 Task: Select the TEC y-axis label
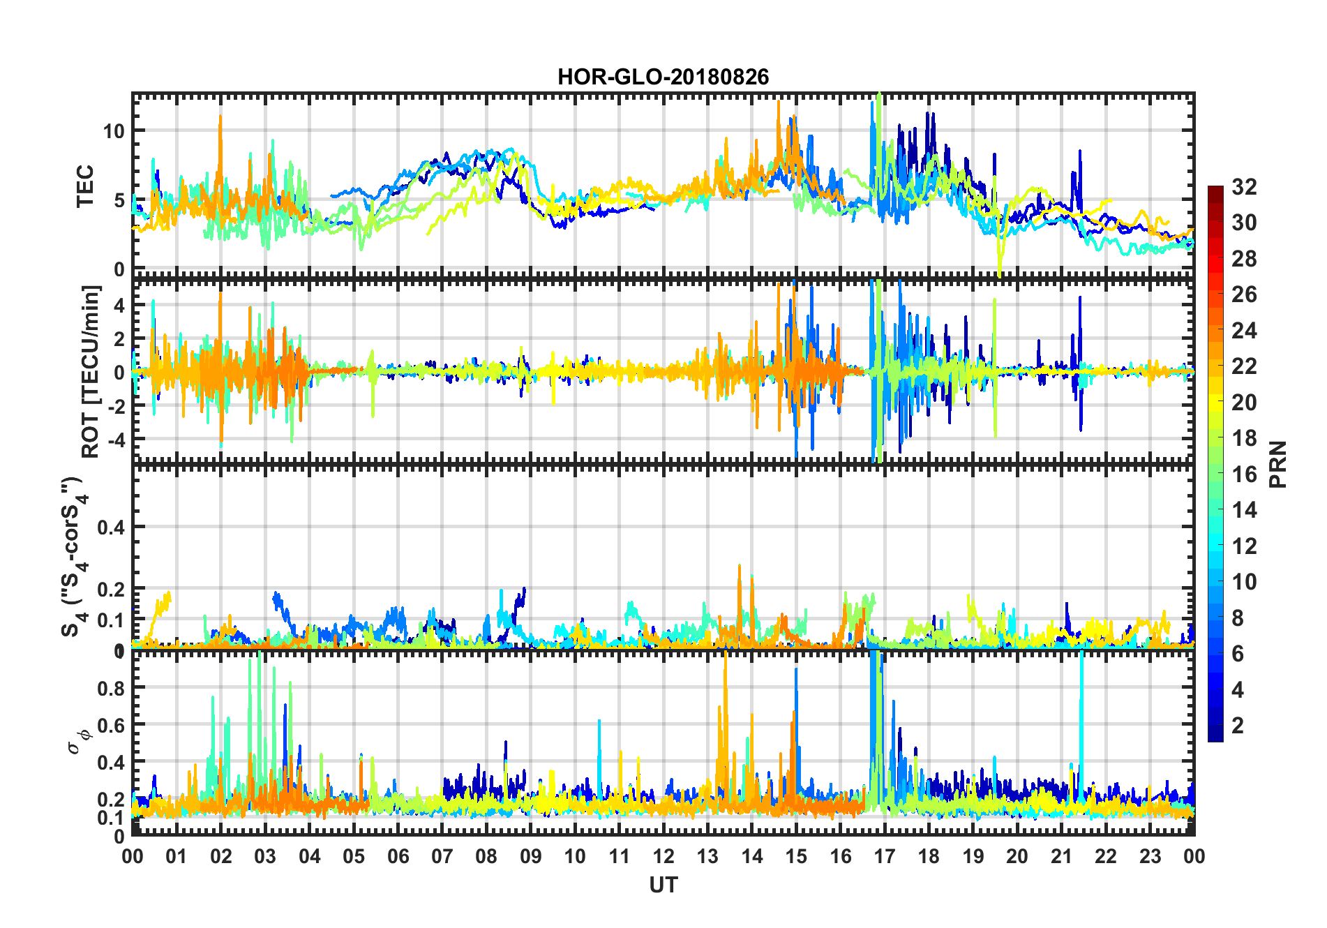coord(85,186)
